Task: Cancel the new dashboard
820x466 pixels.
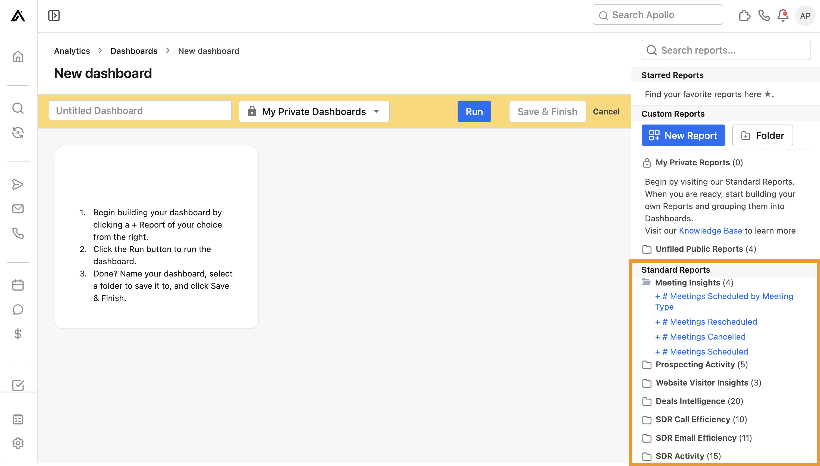Action: pyautogui.click(x=606, y=111)
